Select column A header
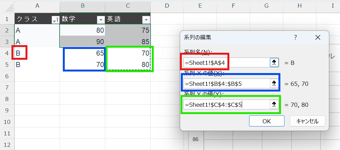340x150 pixels. (37, 5)
